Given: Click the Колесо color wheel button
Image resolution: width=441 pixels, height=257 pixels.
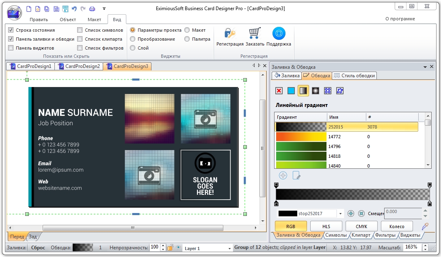Looking at the screenshot, I should click(397, 227).
